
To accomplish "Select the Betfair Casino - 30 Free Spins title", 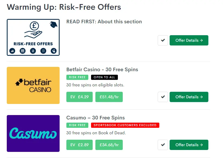I will [102, 70].
